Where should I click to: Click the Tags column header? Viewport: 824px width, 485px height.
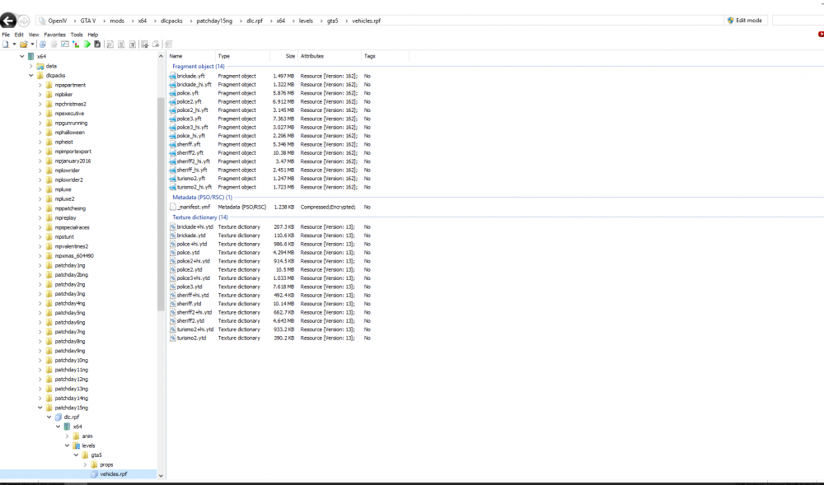click(x=385, y=56)
